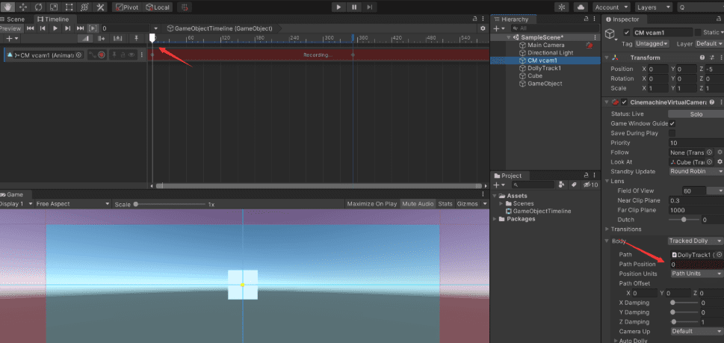Toggle the Game Window Guides checkbox
This screenshot has width=724, height=343.
pos(672,123)
